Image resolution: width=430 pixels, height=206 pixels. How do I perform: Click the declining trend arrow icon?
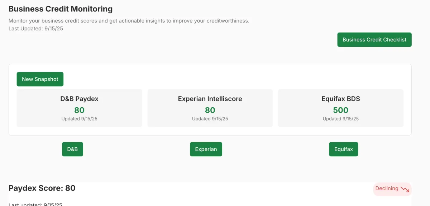[x=405, y=189]
